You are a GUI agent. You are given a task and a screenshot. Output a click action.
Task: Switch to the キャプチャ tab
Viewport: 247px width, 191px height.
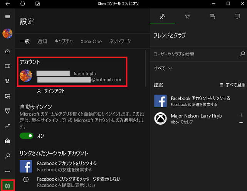(x=64, y=41)
